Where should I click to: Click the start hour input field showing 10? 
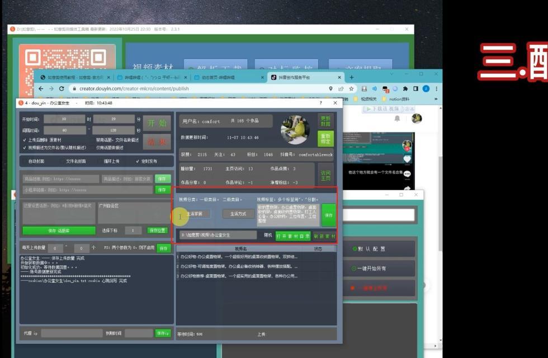point(64,119)
